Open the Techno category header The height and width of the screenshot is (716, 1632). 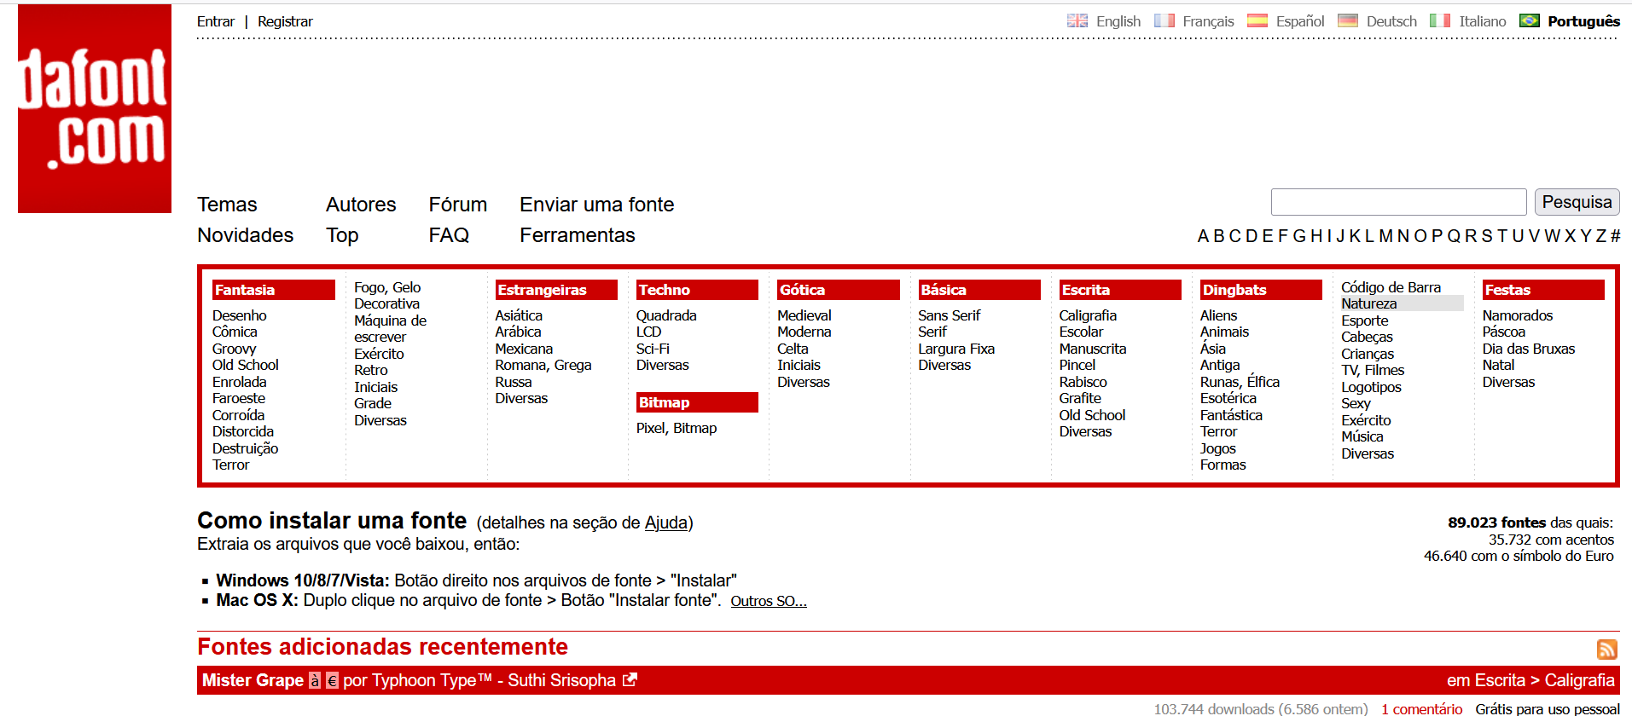697,290
